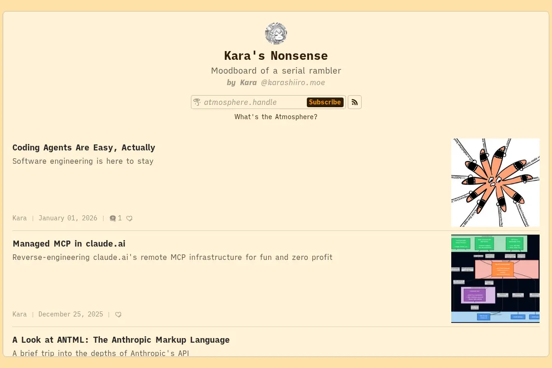Click the tornado icon in handle field
This screenshot has height=368, width=552.
click(197, 102)
